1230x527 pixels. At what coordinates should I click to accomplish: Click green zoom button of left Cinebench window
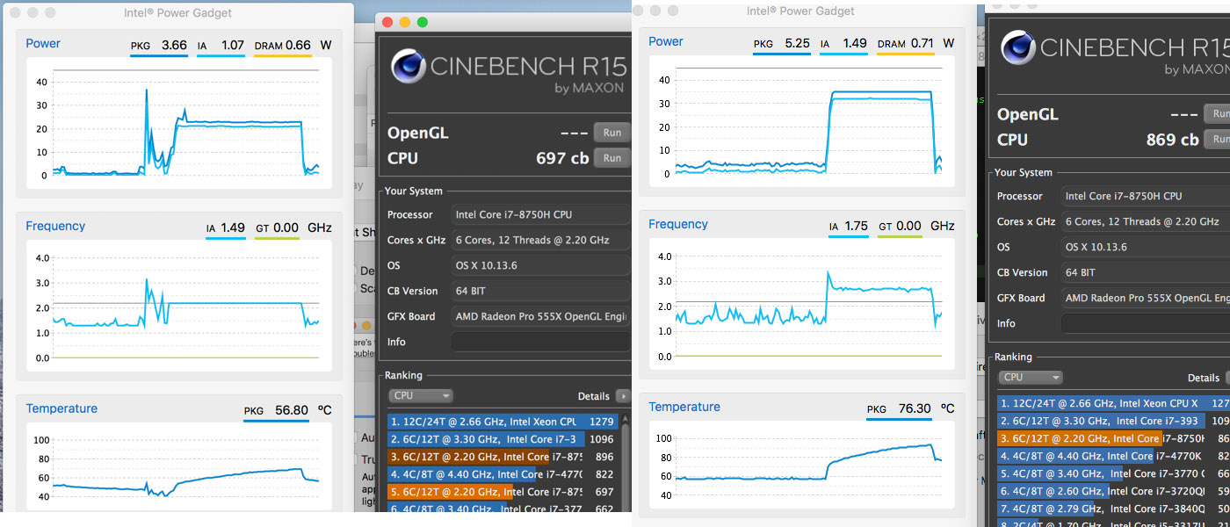[x=423, y=22]
